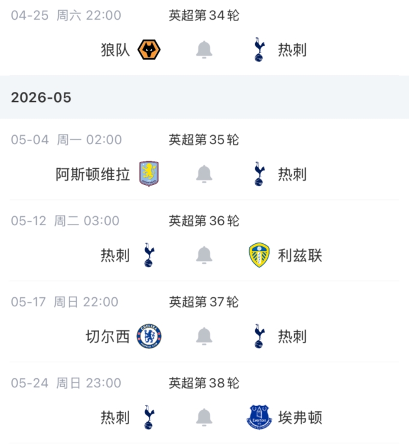Turn on reminder for the Leeds match
This screenshot has width=409, height=448.
point(204,255)
